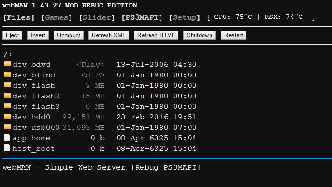The height and width of the screenshot is (187, 332).
Task: Open the [Slider] tab
Action: click(97, 17)
